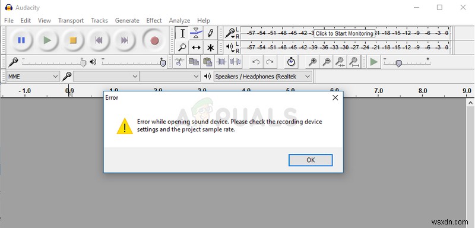Click the red Record button

(x=154, y=40)
